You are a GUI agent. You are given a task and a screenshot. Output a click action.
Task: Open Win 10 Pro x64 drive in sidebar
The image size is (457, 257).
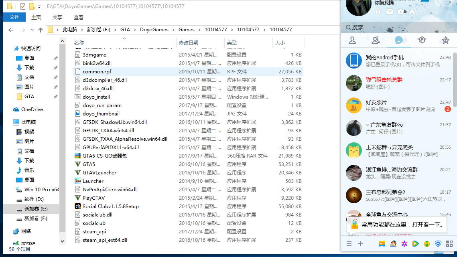click(42, 190)
